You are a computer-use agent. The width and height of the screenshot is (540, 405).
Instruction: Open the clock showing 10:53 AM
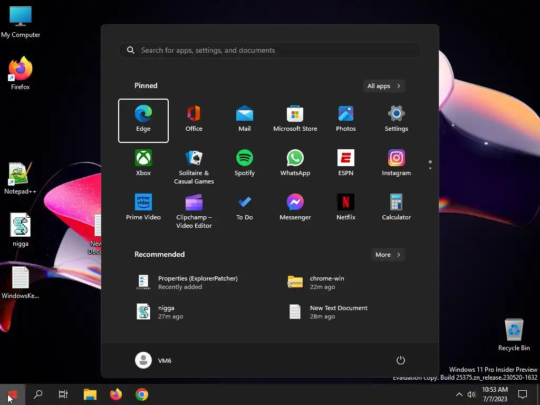point(495,394)
